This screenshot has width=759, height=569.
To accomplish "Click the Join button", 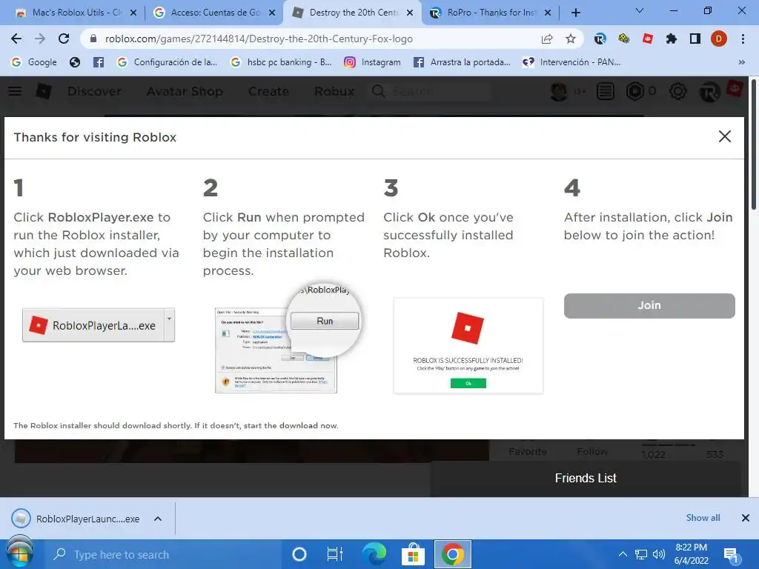I will [649, 305].
